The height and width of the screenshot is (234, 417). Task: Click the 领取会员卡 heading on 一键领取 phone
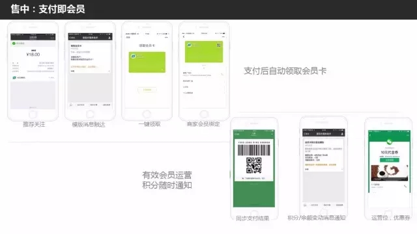point(147,45)
